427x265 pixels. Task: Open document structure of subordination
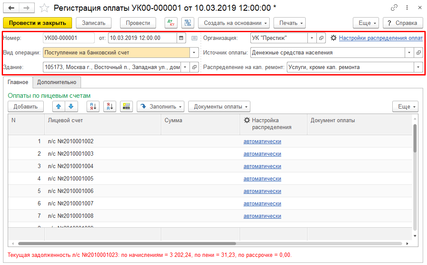pos(188,23)
